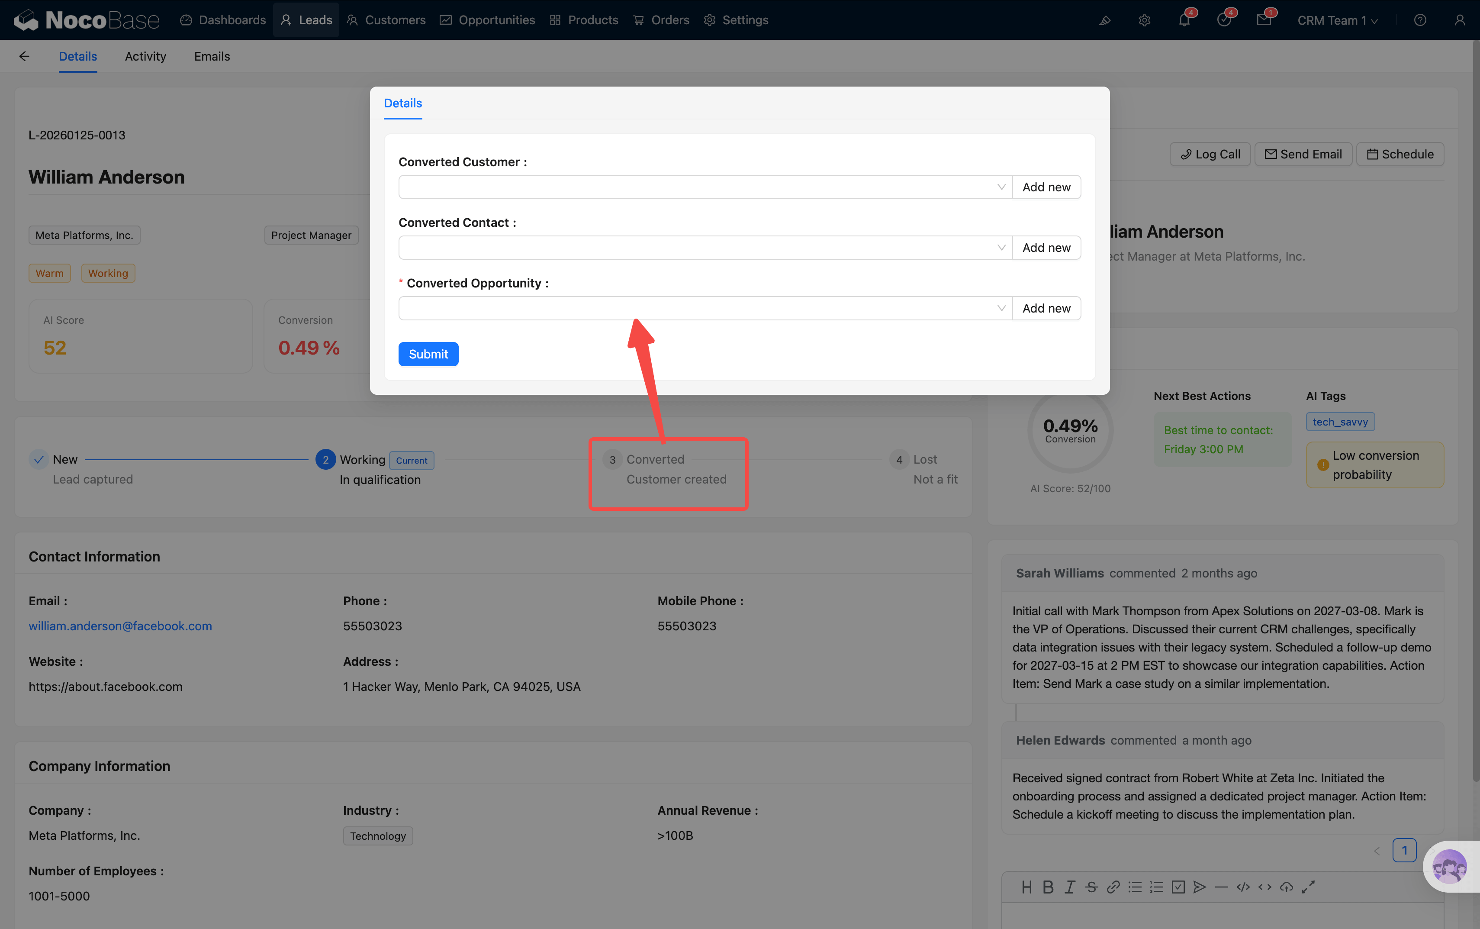This screenshot has width=1480, height=929.
Task: Open the AI assistant avatar bubble
Action: pos(1449,866)
